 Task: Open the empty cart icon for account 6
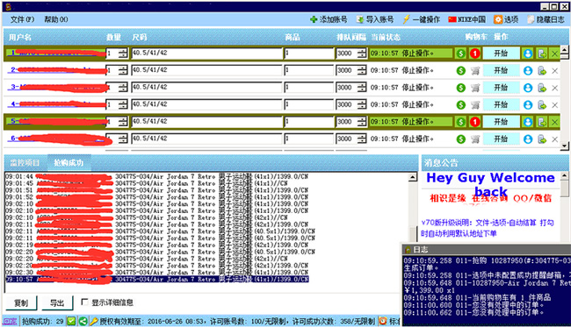point(475,139)
